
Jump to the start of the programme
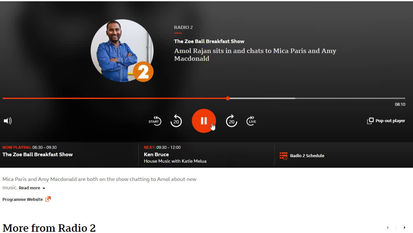click(x=155, y=121)
